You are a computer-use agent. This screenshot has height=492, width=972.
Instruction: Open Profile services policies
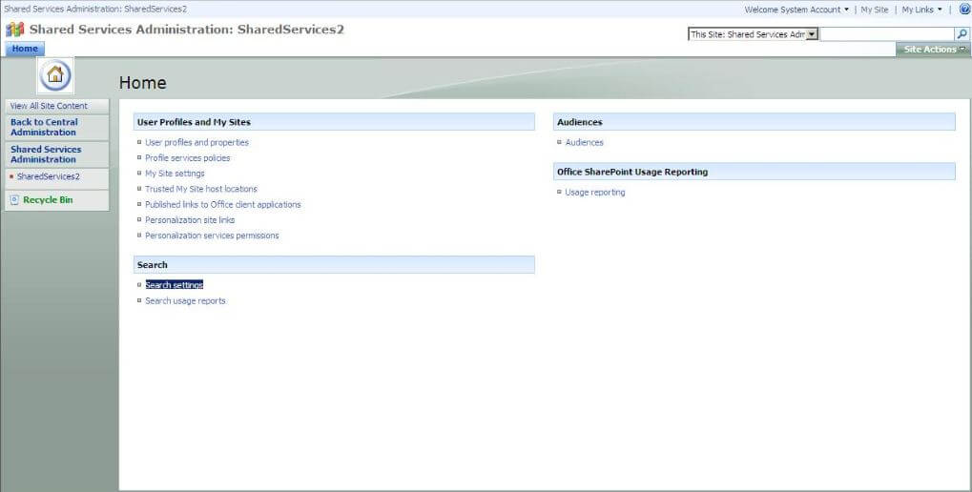point(187,158)
